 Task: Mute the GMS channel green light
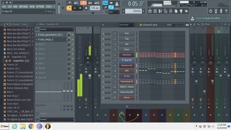[x=103, y=71]
